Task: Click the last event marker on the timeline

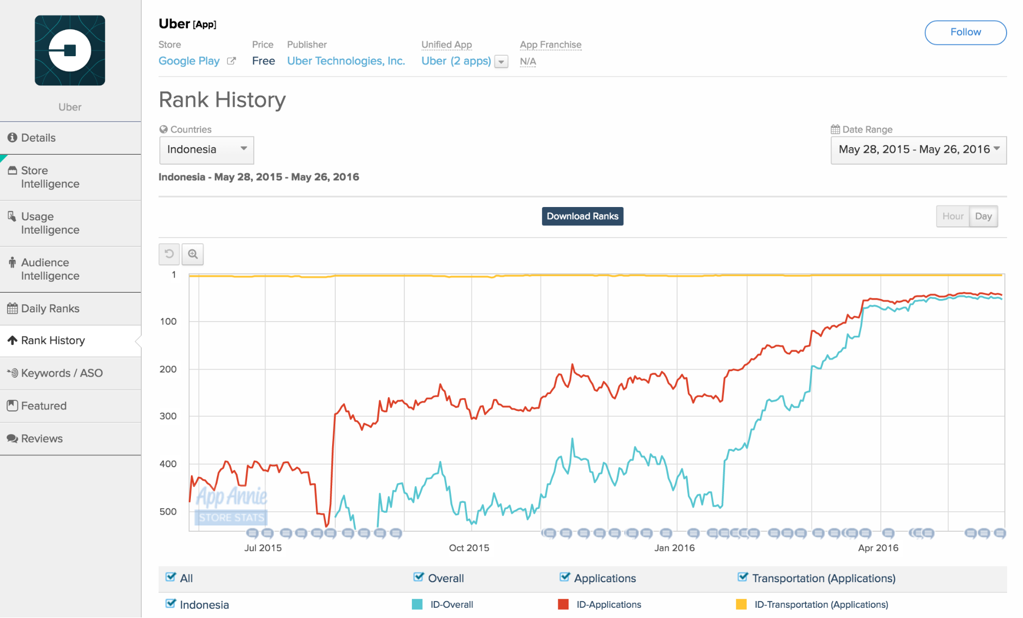Action: coord(1000,534)
